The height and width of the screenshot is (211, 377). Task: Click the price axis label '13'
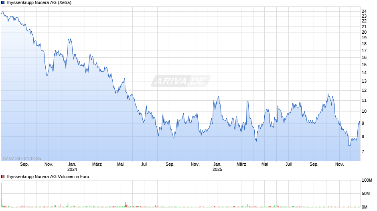[x=364, y=81]
